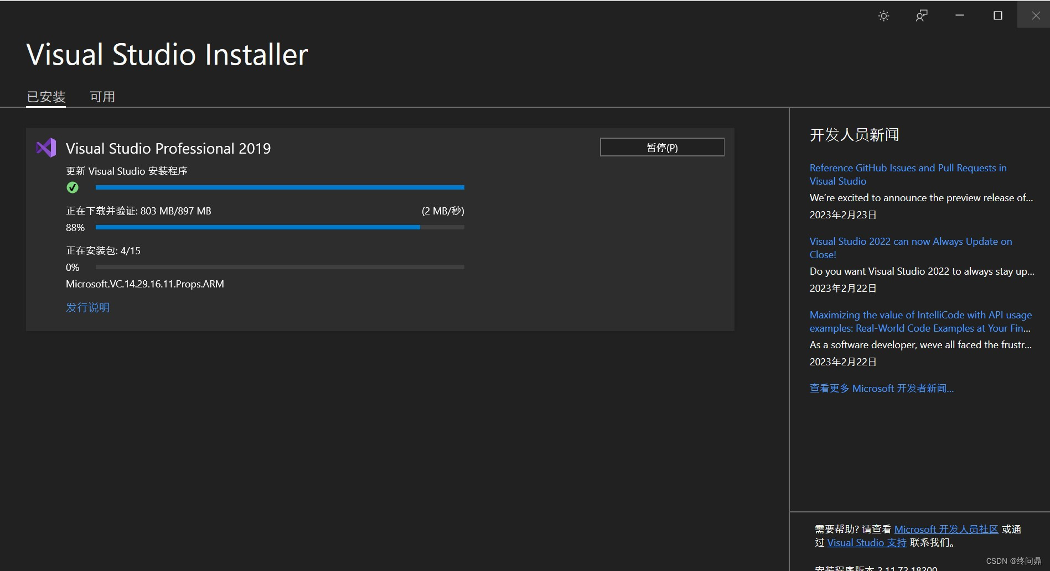
Task: Click the (2 MB/秒) download speed text
Action: (x=443, y=211)
